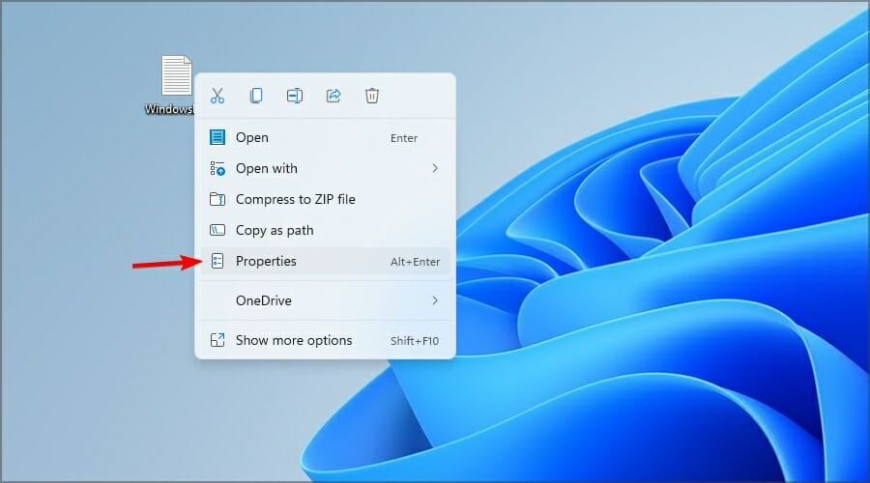The image size is (870, 483).
Task: Click the Copy icon in context menu
Action: click(x=256, y=96)
